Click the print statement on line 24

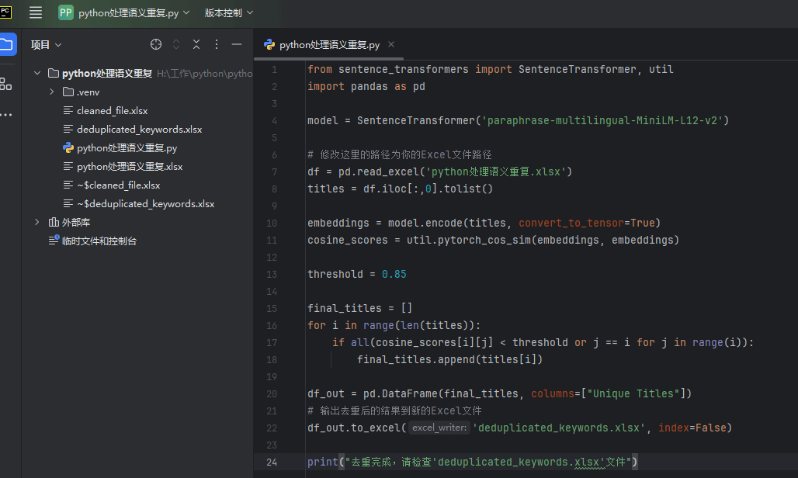coord(472,462)
